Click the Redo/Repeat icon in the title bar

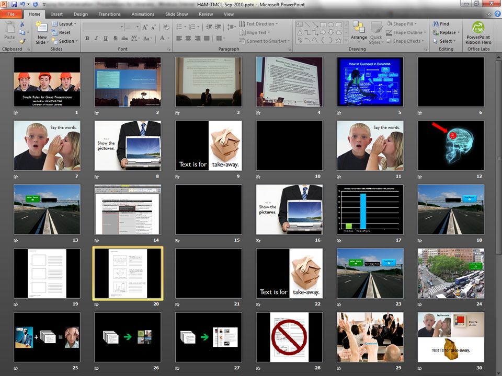point(35,5)
